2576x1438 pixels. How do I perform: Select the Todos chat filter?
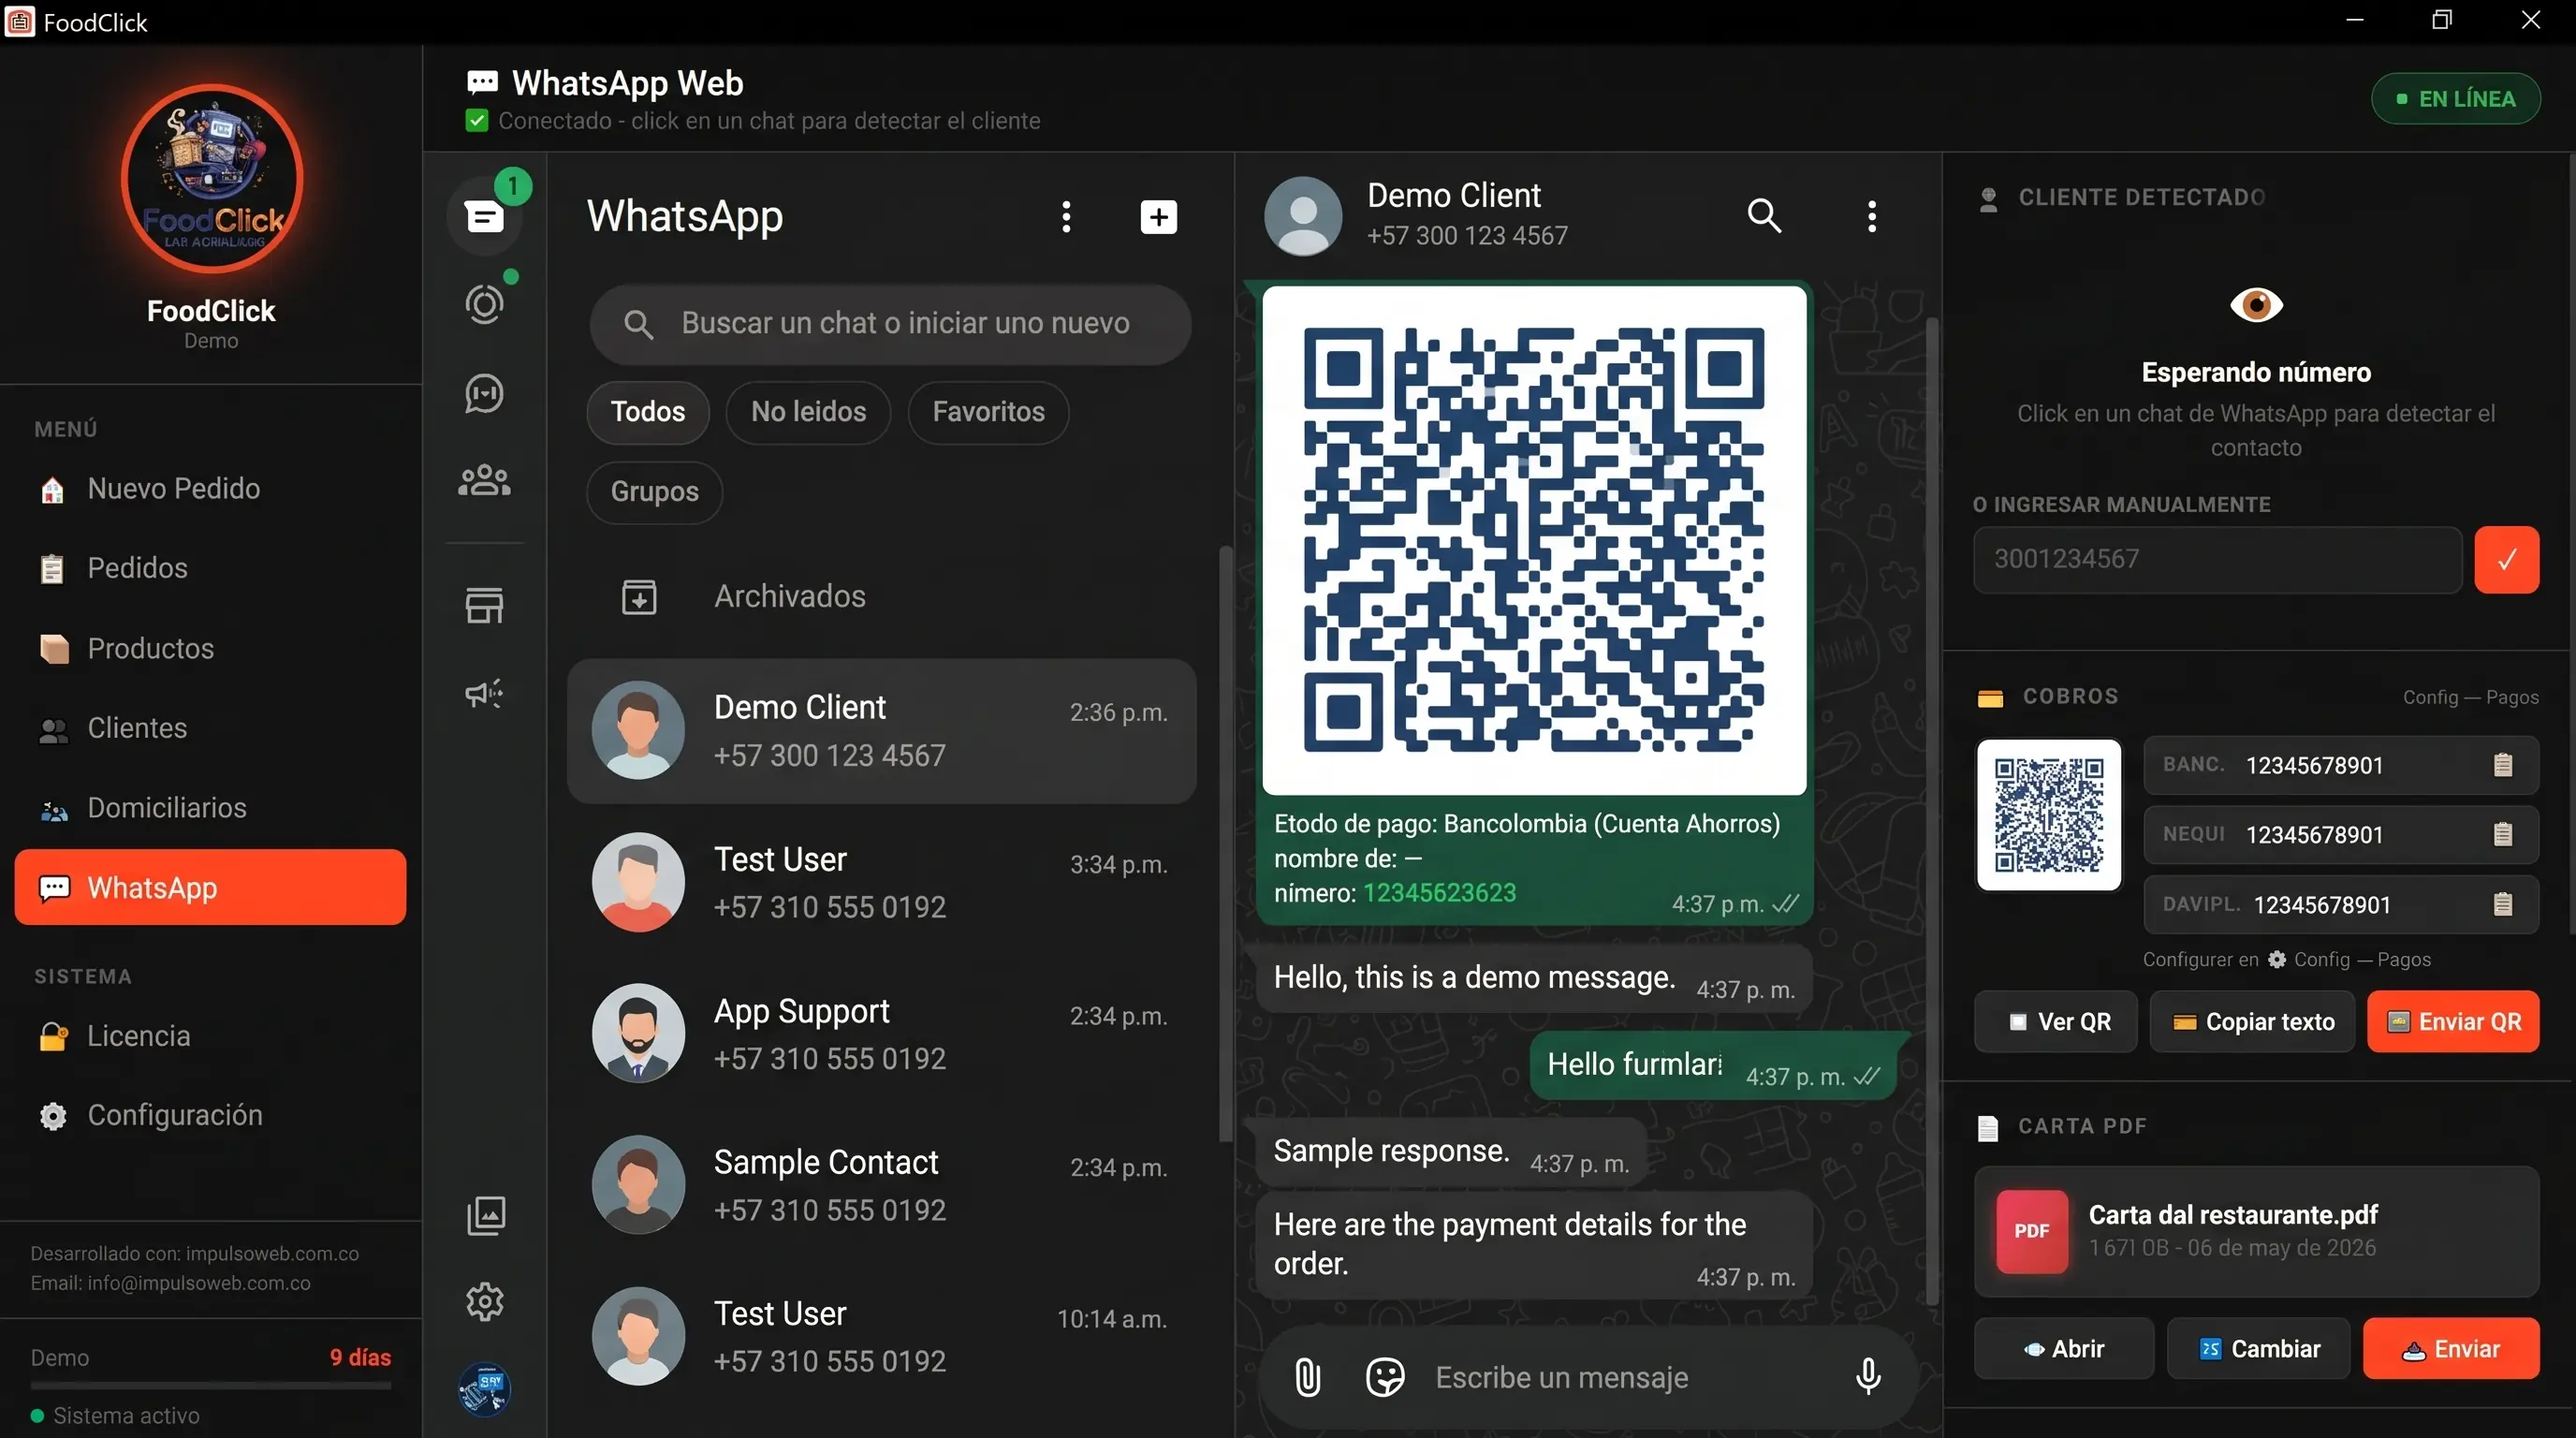pos(648,412)
